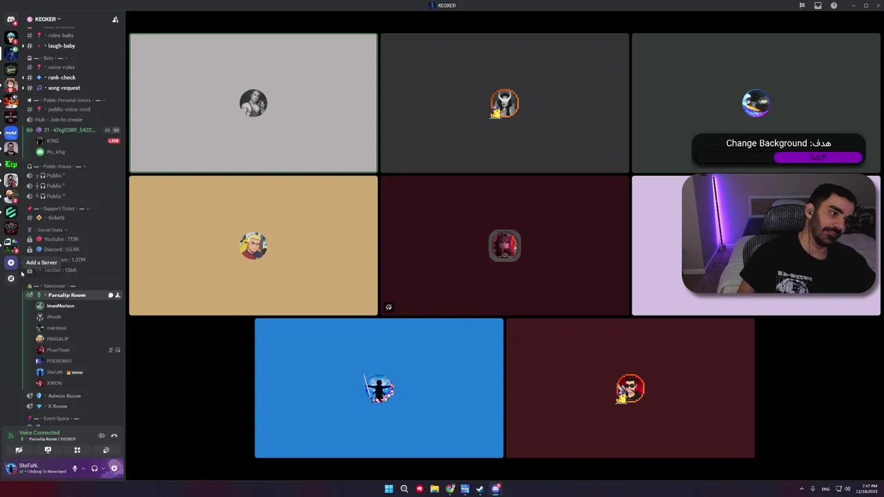Viewport: 884px width, 497px height.
Task: Expand microphone input options arrow
Action: [x=84, y=469]
